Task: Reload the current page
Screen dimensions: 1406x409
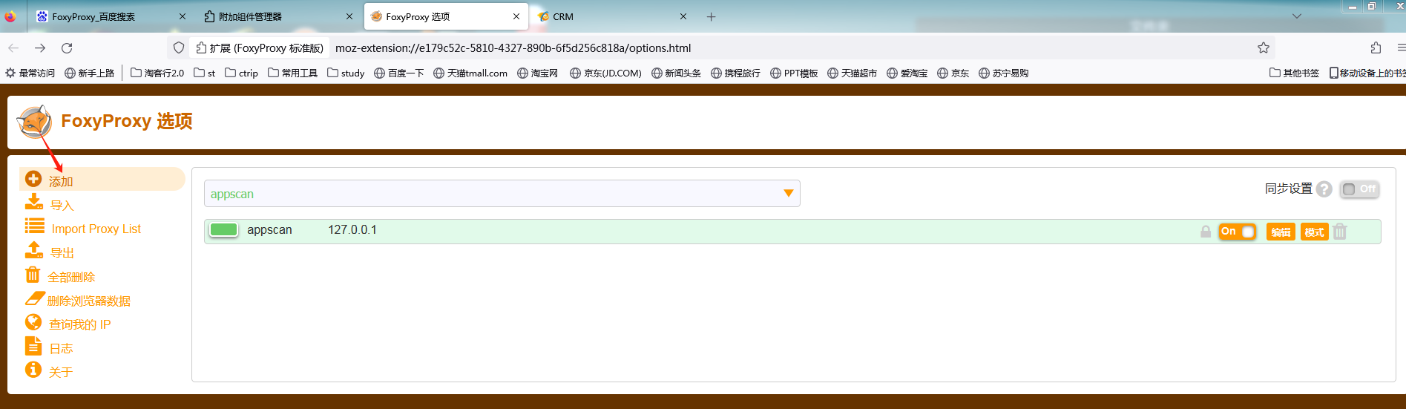Action: tap(67, 48)
